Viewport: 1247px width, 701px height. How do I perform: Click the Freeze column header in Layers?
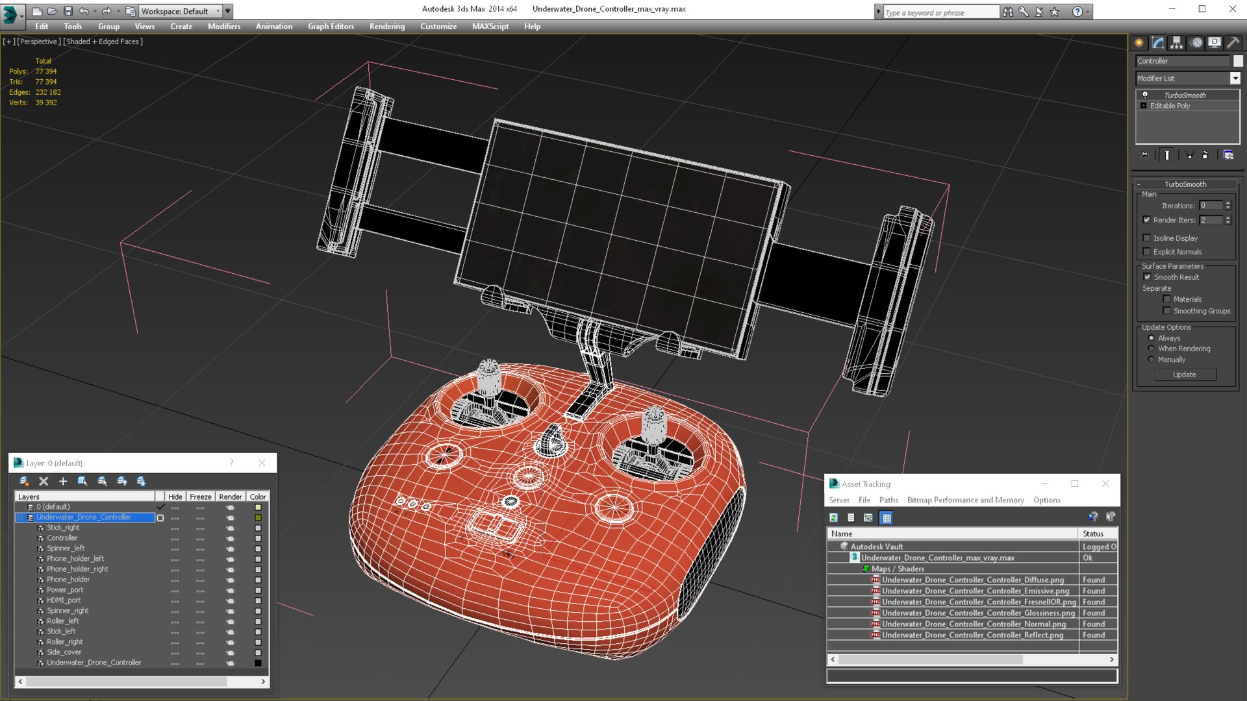click(201, 497)
